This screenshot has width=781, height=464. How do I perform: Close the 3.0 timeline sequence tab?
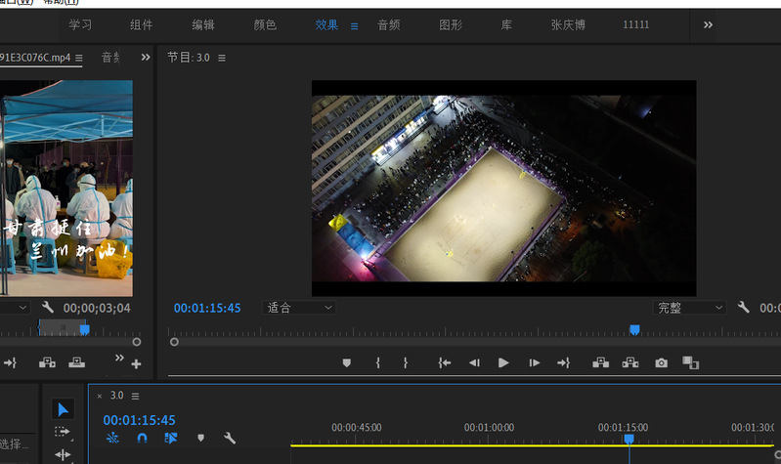pyautogui.click(x=100, y=396)
